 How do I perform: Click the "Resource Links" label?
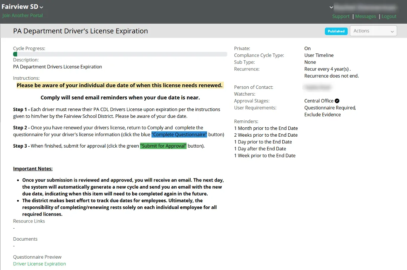click(x=29, y=221)
